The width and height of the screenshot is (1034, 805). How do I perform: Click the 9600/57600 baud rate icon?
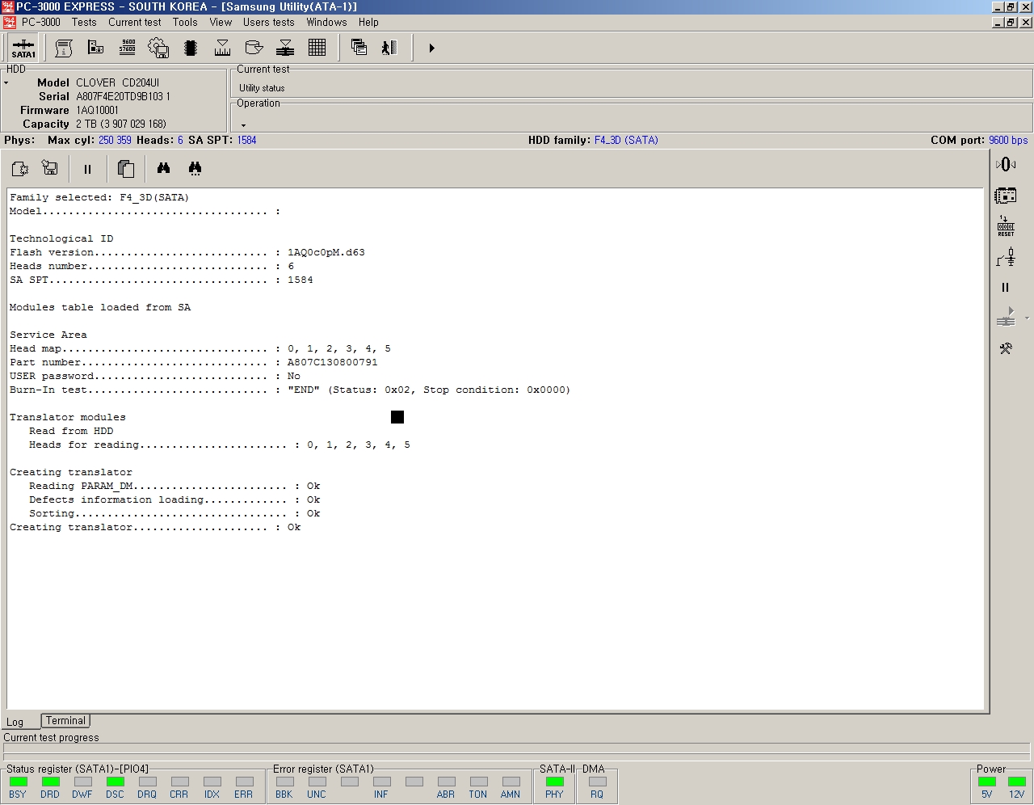coord(127,48)
